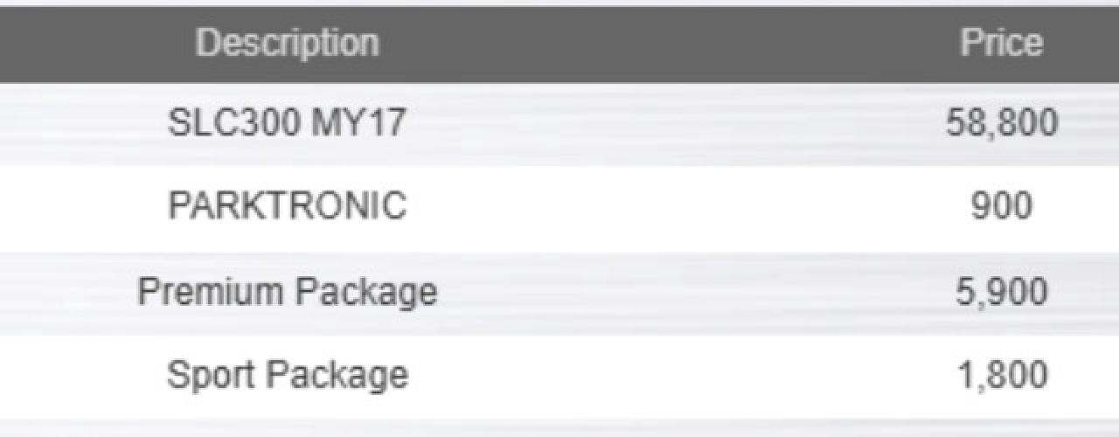
Task: Click the word Premium in Premium Package
Action: (209, 291)
